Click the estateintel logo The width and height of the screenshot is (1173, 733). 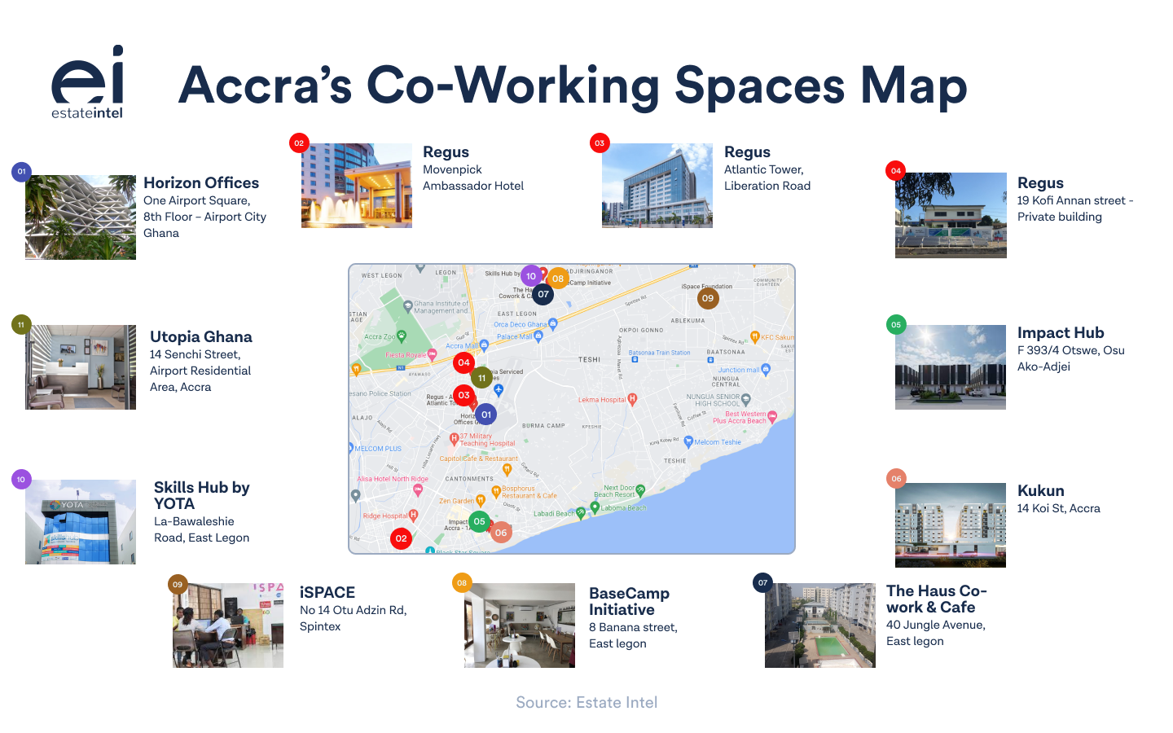[88, 81]
